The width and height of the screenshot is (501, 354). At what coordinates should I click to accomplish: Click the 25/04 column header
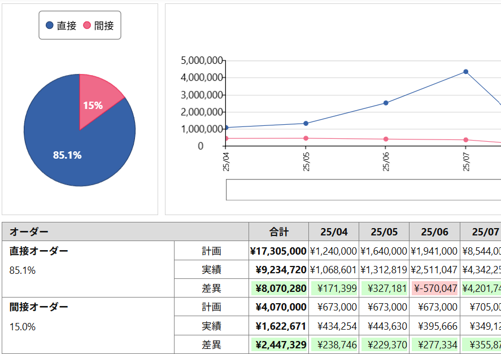click(x=334, y=232)
